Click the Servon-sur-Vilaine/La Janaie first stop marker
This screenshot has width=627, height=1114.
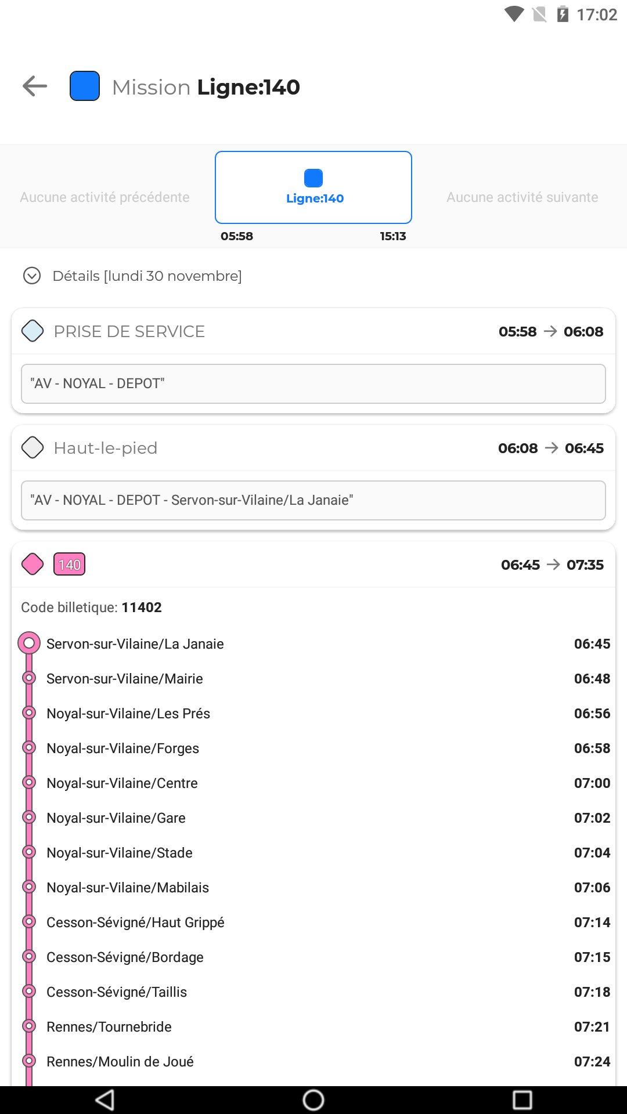click(29, 643)
